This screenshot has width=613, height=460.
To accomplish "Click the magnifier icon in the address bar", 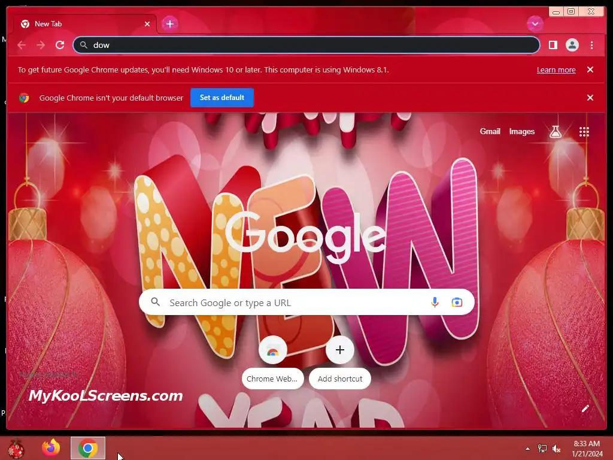I will [x=84, y=45].
